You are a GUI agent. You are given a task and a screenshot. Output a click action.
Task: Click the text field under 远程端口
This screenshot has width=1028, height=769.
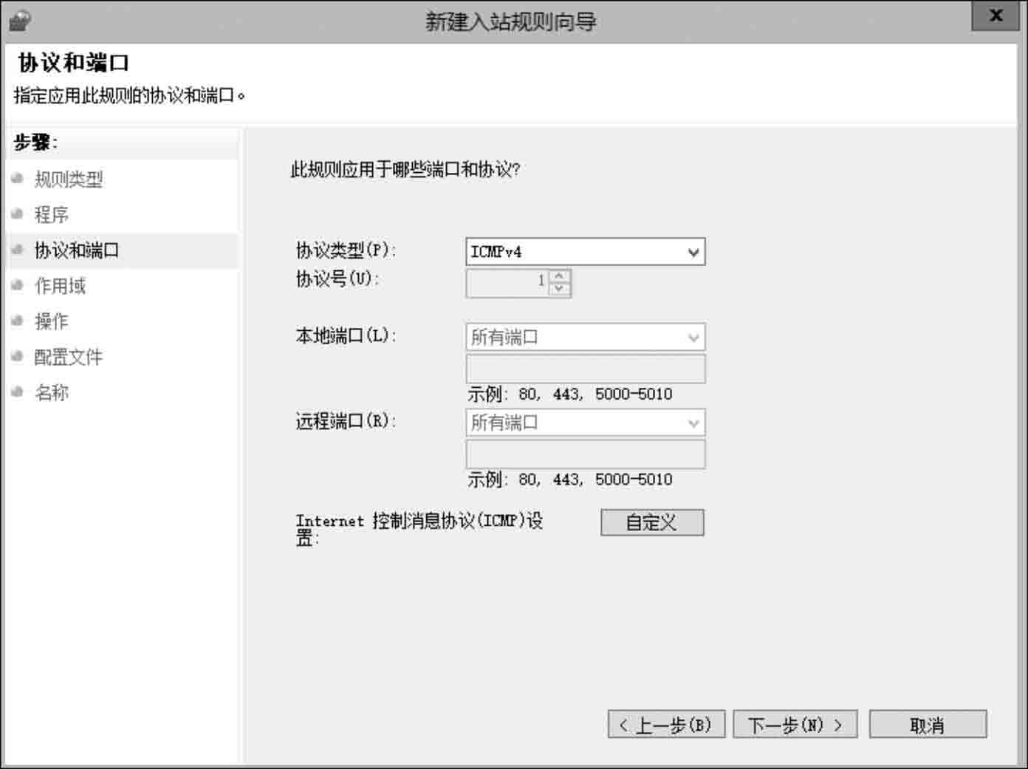[x=585, y=454]
